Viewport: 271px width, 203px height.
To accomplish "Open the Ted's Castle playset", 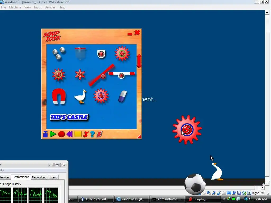I will point(69,117).
